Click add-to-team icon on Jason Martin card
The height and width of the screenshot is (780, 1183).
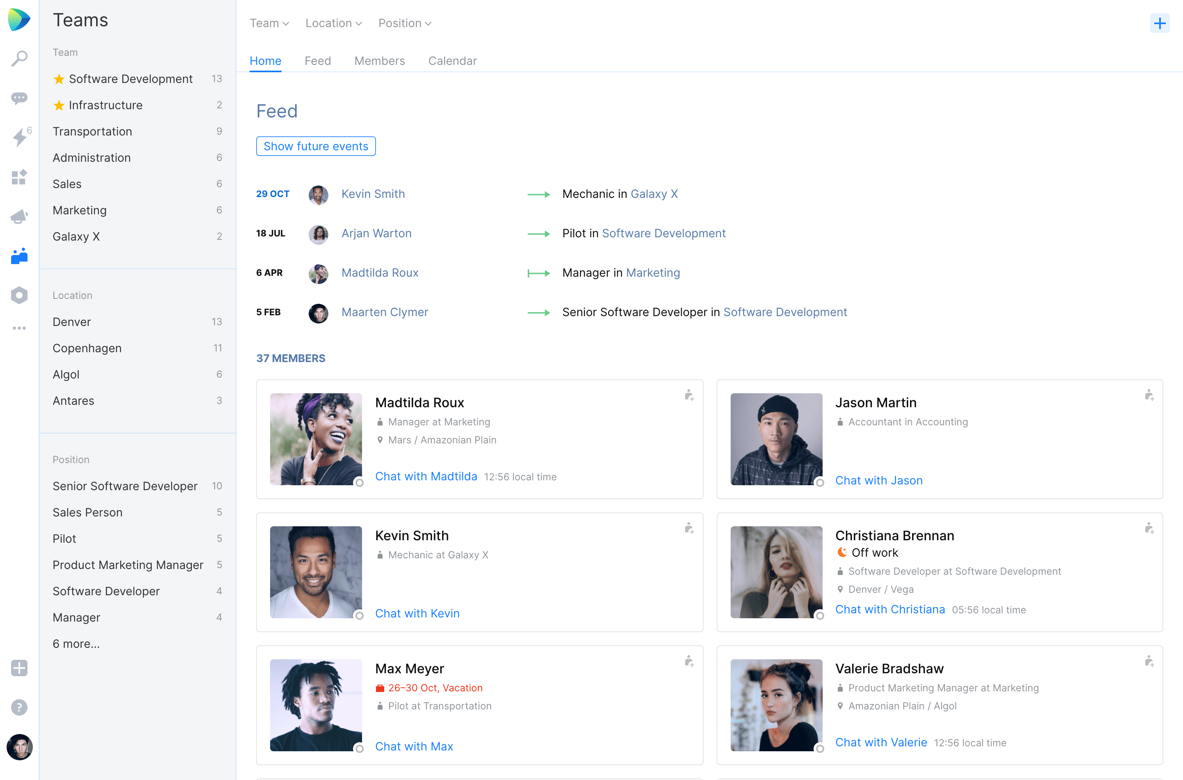coord(1149,395)
